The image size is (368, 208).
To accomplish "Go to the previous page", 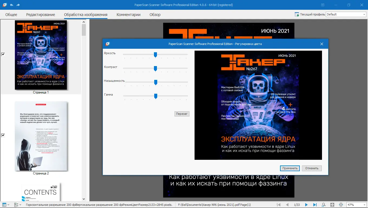I will tap(287, 205).
